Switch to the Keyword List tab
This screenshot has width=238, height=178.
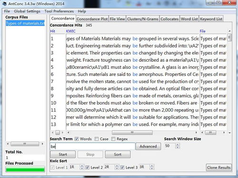coord(211,19)
